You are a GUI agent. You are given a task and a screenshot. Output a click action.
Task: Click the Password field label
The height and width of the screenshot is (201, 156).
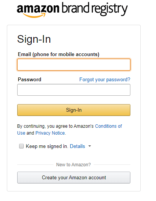pyautogui.click(x=29, y=79)
